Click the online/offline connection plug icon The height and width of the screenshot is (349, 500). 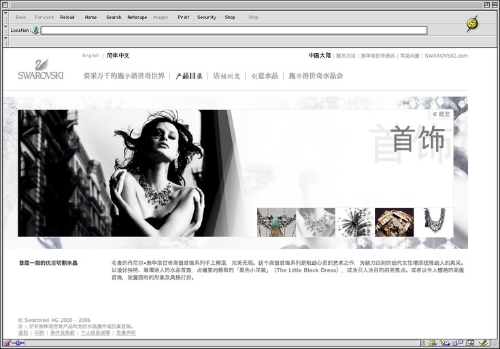(x=18, y=343)
